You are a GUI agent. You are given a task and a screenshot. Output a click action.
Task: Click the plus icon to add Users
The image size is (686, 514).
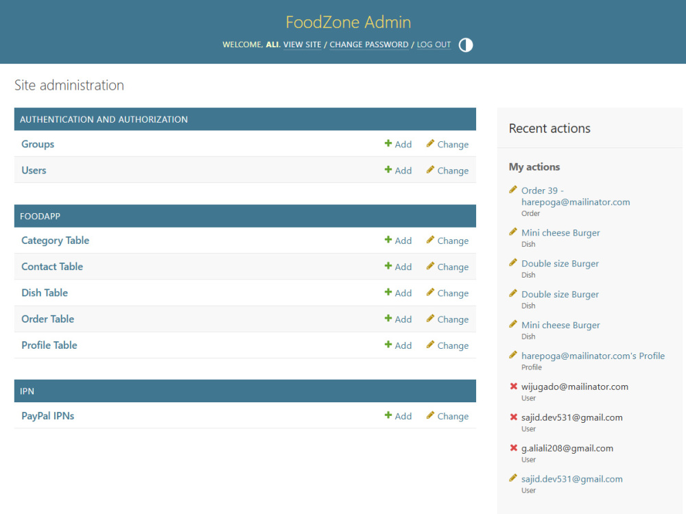point(388,169)
